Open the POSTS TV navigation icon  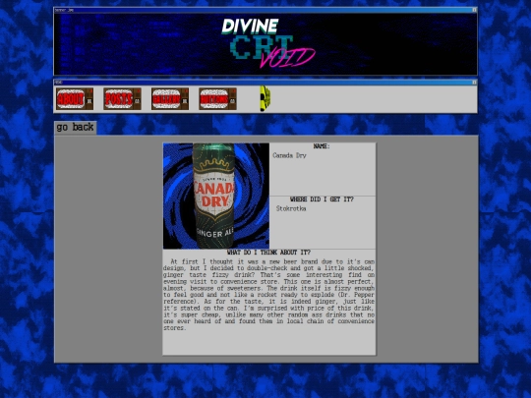click(x=122, y=99)
